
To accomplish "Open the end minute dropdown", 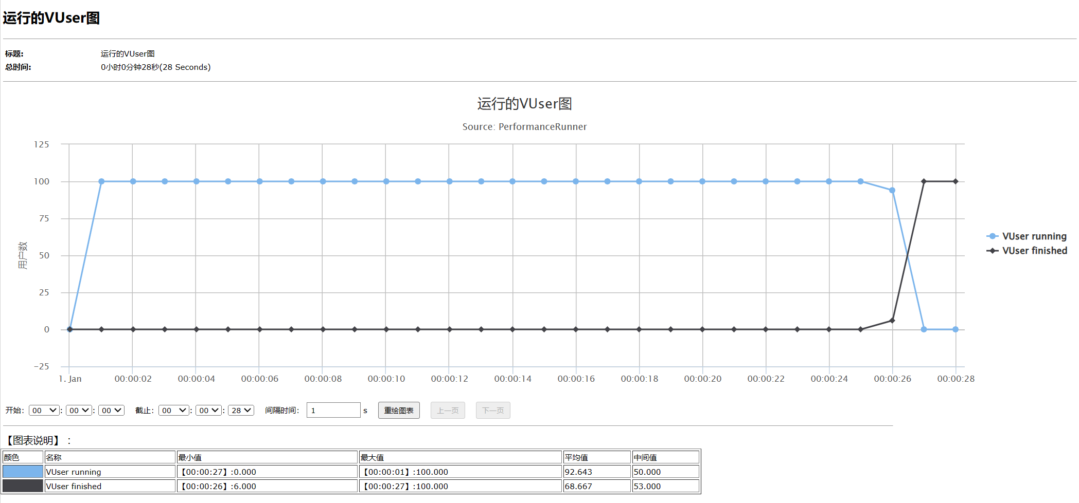I will tap(209, 410).
